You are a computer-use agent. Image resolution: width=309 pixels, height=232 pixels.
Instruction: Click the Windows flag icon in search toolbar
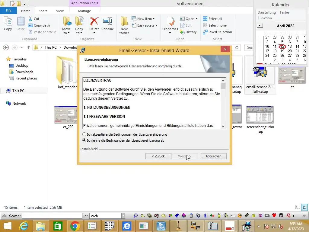point(170,216)
